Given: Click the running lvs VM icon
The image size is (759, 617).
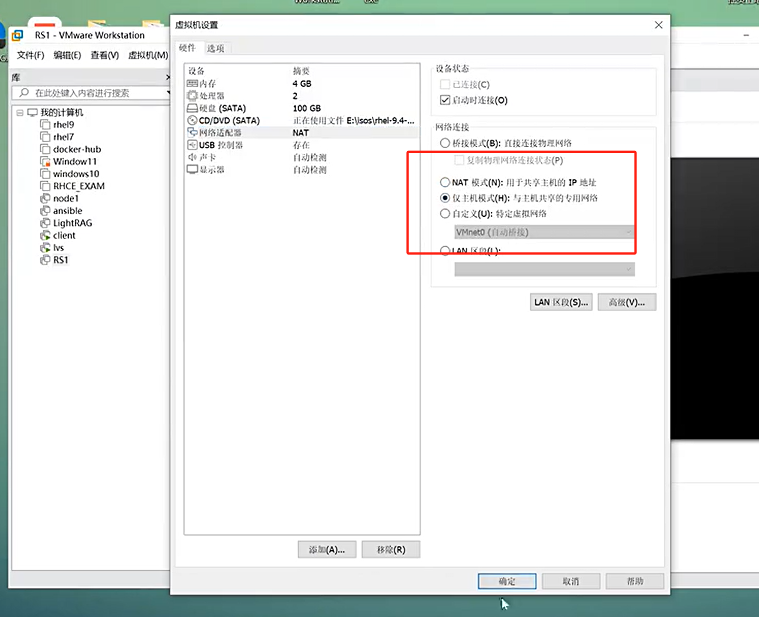Looking at the screenshot, I should coord(45,247).
